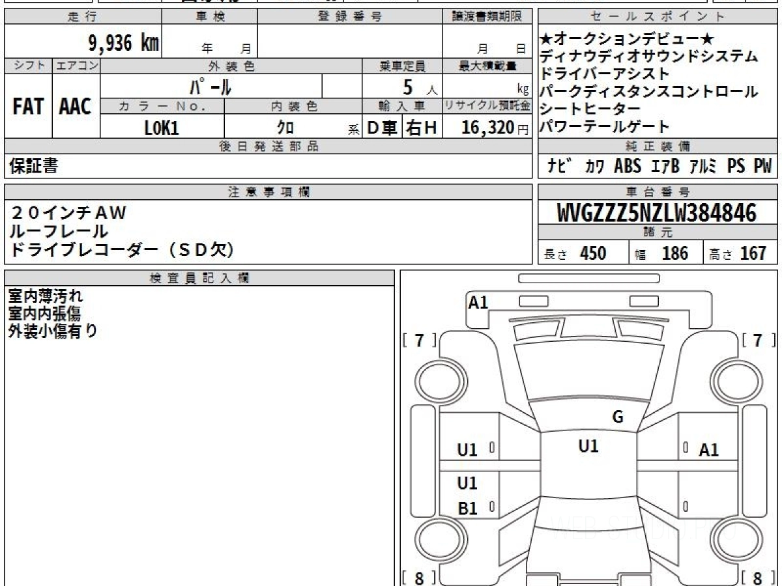This screenshot has width=782, height=586.
Task: Click the U1 mark directly above B1
Action: coord(467,483)
